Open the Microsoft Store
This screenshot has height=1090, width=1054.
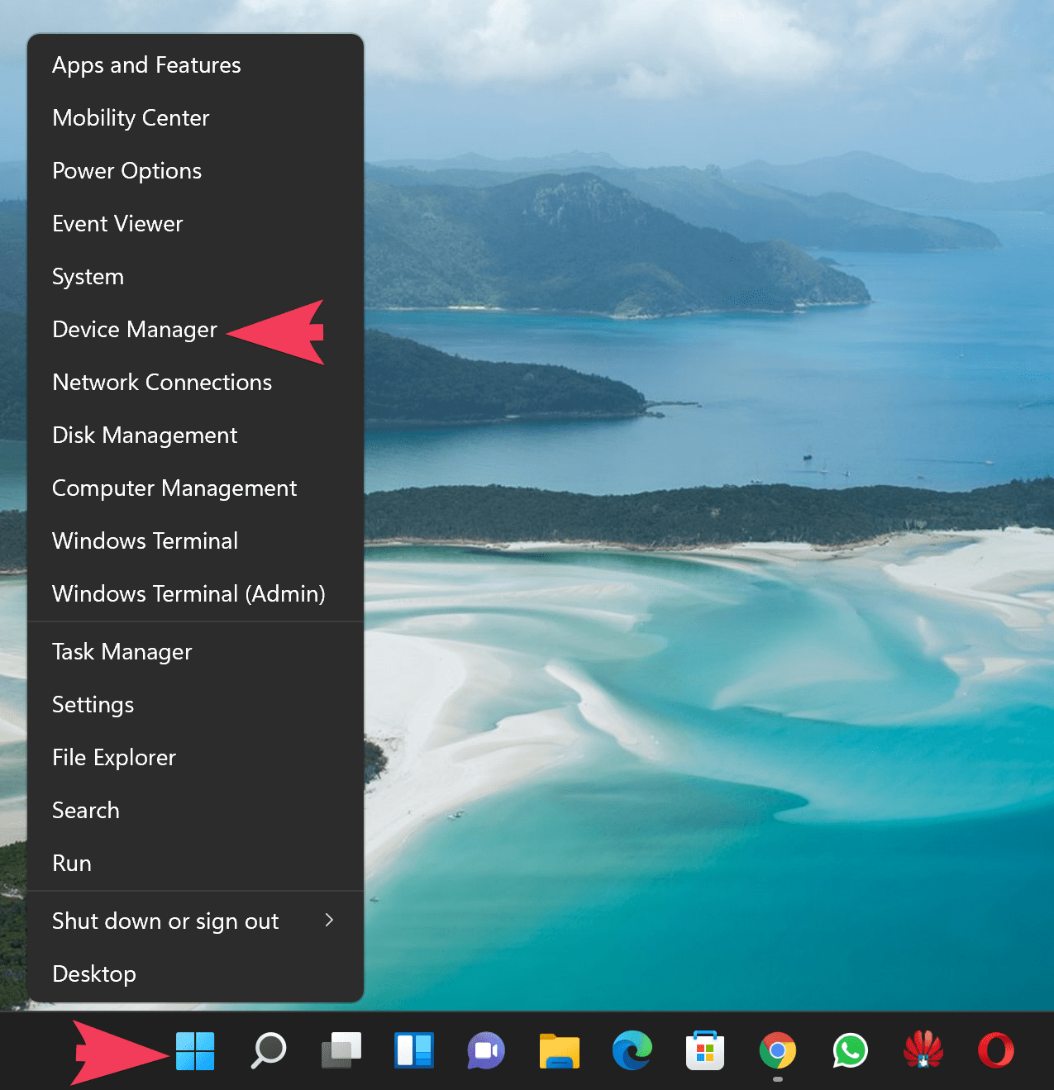coord(703,1050)
